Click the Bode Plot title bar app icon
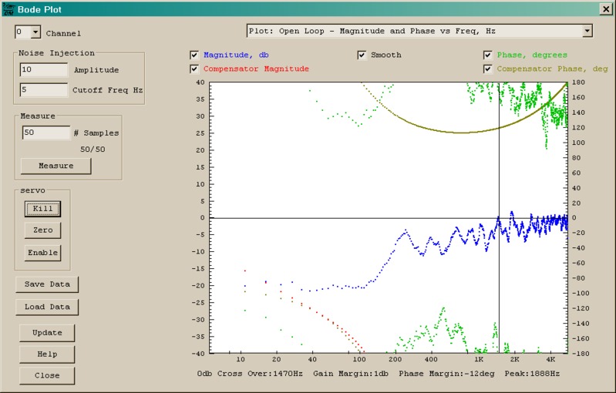This screenshot has width=616, height=393. click(x=8, y=8)
